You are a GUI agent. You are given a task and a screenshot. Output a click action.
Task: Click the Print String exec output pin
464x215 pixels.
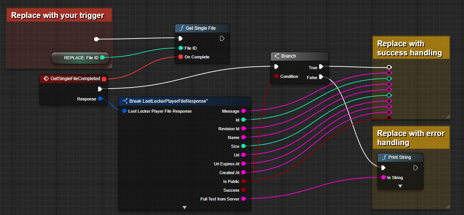(415, 168)
